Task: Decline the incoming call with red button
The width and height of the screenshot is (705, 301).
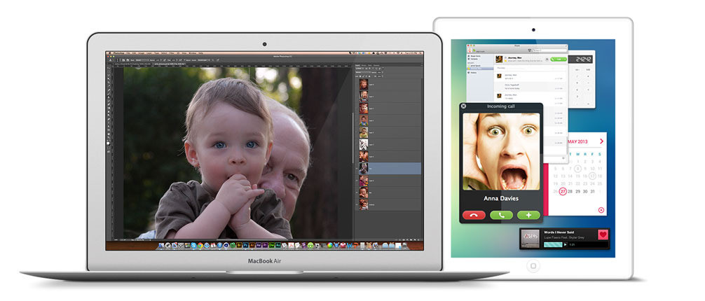Action: point(474,215)
